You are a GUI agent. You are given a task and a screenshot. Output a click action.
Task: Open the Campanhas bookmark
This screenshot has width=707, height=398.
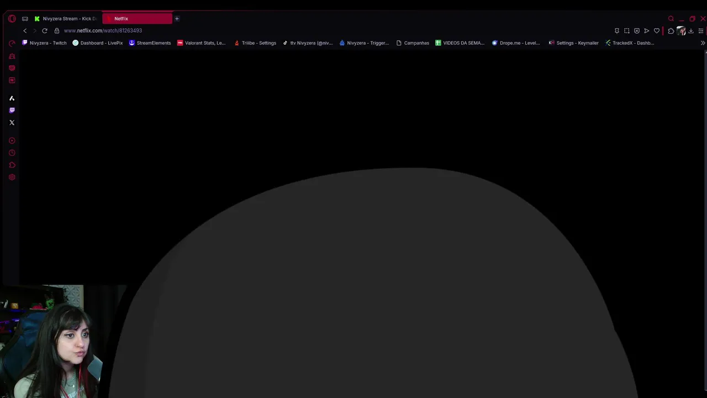[413, 43]
